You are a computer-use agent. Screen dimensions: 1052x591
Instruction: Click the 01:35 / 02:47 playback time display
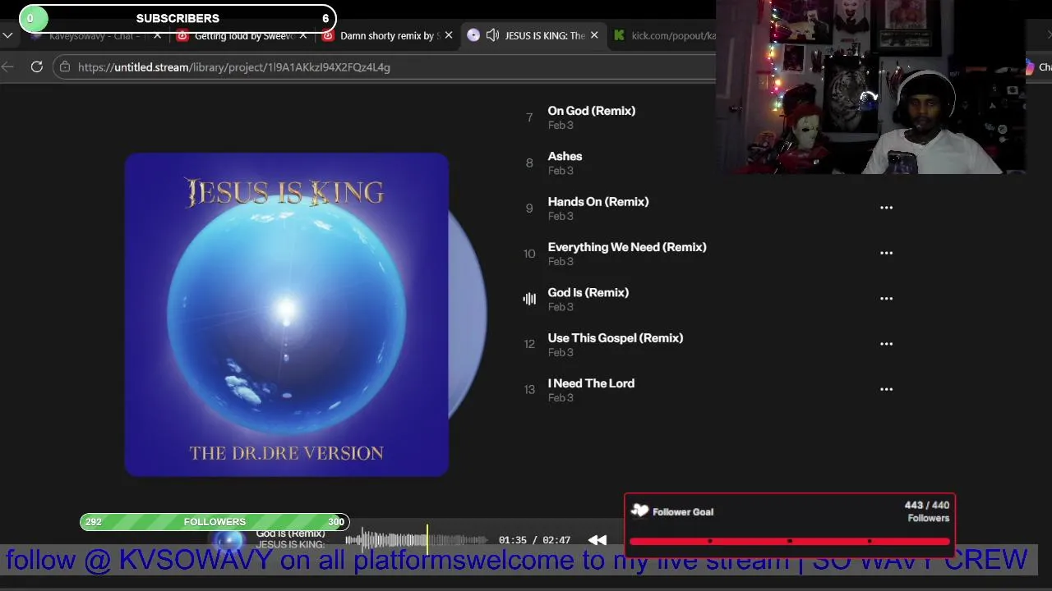tap(534, 540)
